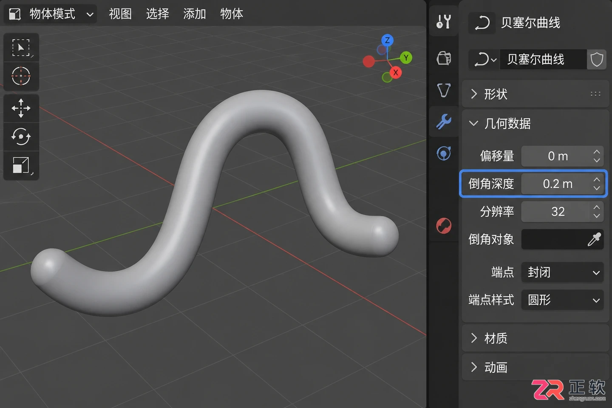Click the 倒角深度 0.2 m field
Viewport: 612px width, 408px height.
click(x=562, y=184)
